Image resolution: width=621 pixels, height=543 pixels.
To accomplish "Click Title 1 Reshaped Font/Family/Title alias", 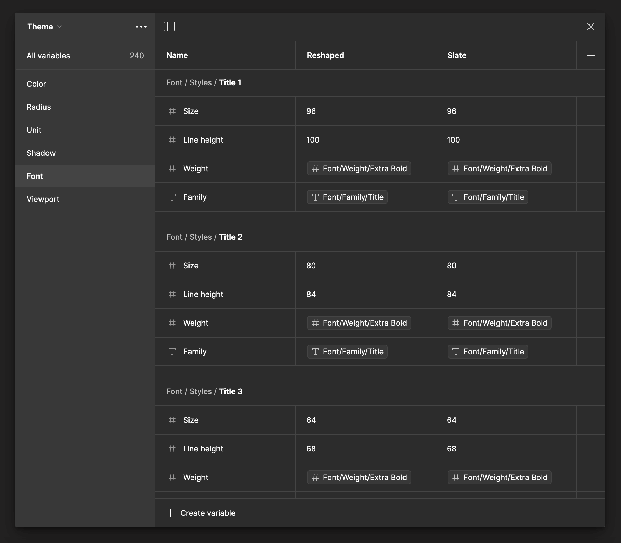I will [x=347, y=197].
